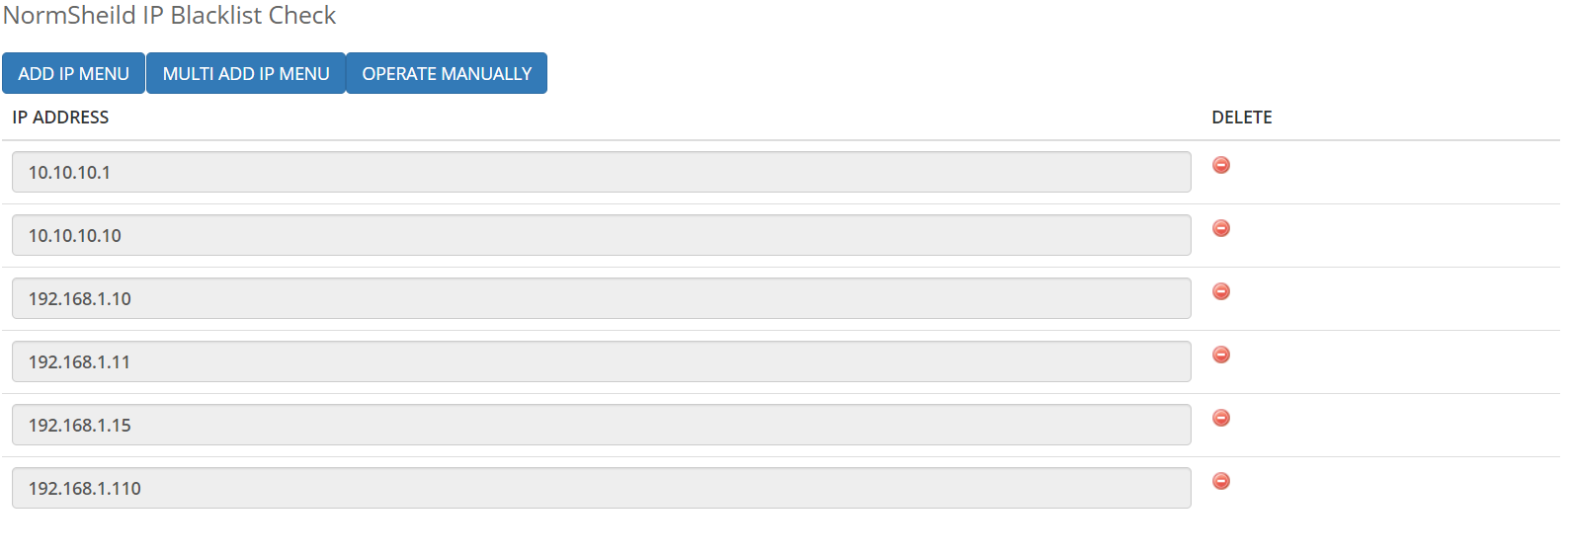Focus the 10.10.10.10 input field

(601, 235)
